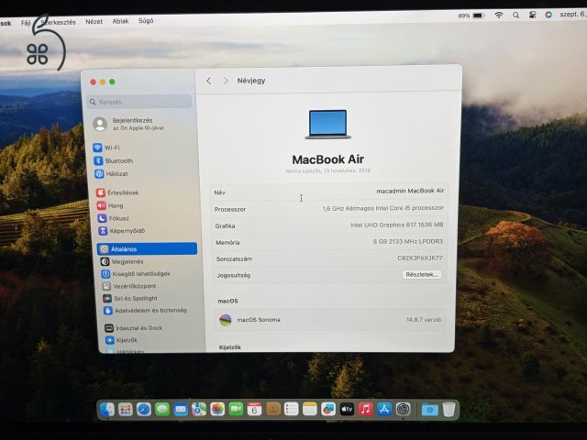
Task: Launch FaceTime from the Dock
Action: (x=236, y=410)
